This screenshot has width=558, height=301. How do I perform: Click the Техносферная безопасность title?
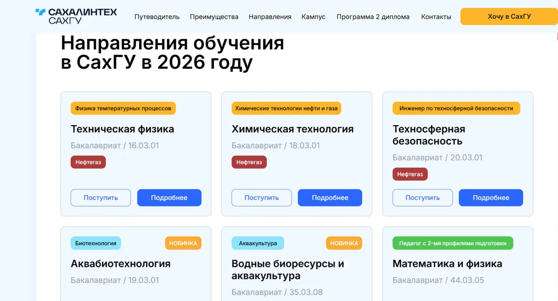[429, 135]
